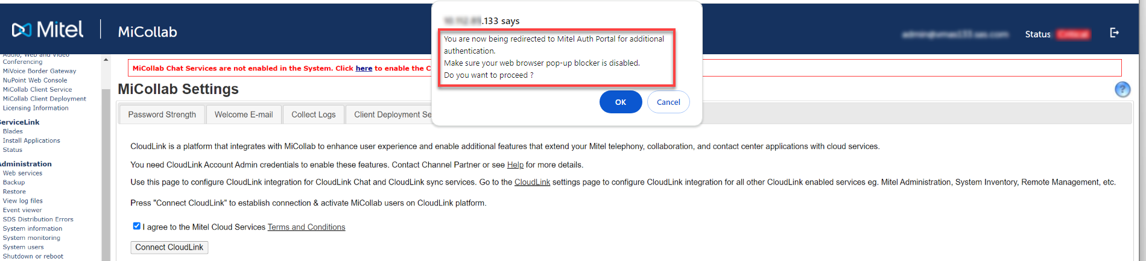Click the sidebar scroll up arrow
The height and width of the screenshot is (261, 1146).
point(106,60)
